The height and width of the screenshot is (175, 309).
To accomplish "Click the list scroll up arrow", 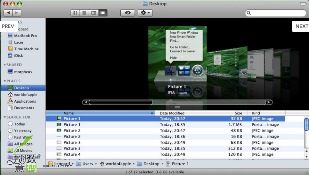I will tap(307, 151).
